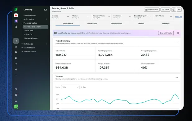Image resolution: width=192 pixels, height=121 pixels.
Task: Click the Total Volume value 160,217
Action: 61,55
